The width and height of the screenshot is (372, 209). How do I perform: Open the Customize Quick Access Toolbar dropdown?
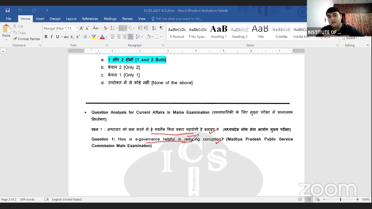click(47, 10)
